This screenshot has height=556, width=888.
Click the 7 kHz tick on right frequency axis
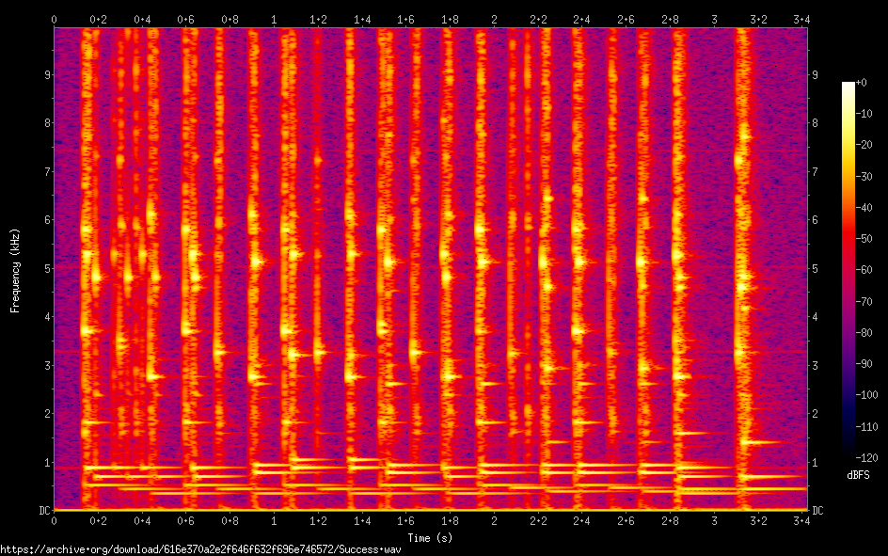click(816, 172)
